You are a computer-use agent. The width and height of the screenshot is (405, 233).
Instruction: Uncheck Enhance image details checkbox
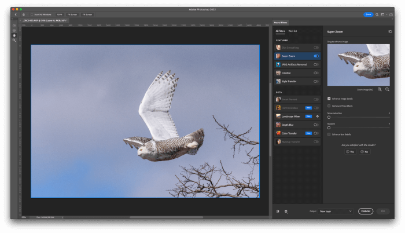pyautogui.click(x=329, y=99)
